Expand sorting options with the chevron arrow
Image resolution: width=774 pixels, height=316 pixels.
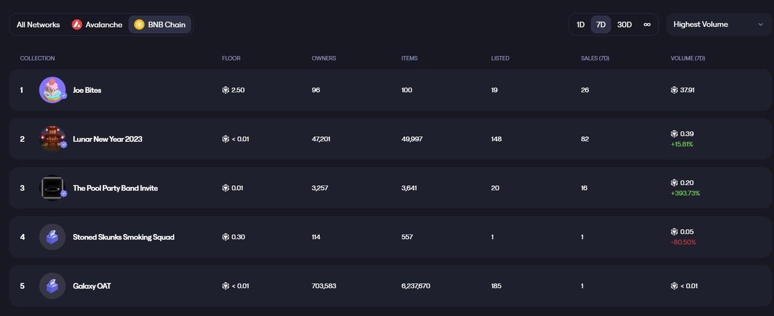point(761,25)
